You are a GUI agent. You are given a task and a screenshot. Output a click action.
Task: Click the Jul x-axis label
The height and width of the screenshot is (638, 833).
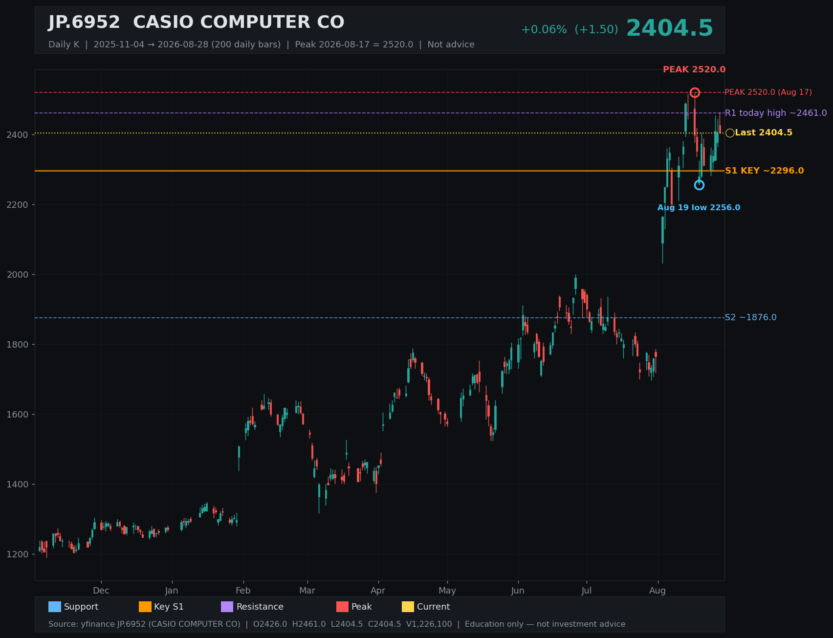(587, 591)
